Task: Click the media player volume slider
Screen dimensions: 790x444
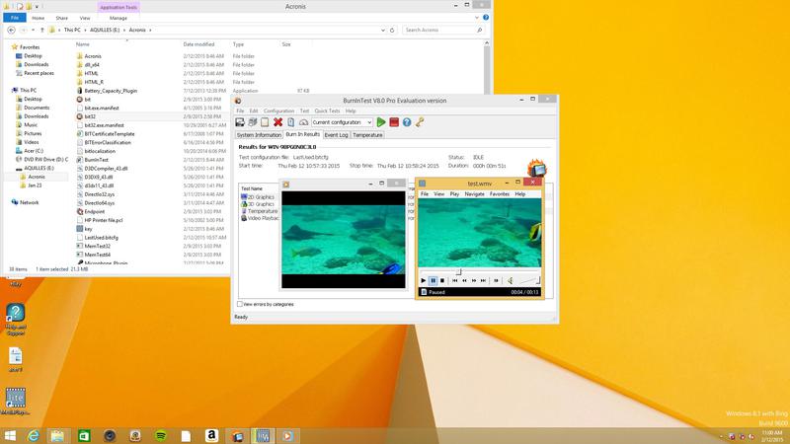Action: tap(529, 280)
